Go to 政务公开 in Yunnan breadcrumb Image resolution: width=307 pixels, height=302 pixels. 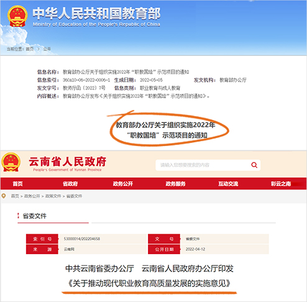(32, 196)
